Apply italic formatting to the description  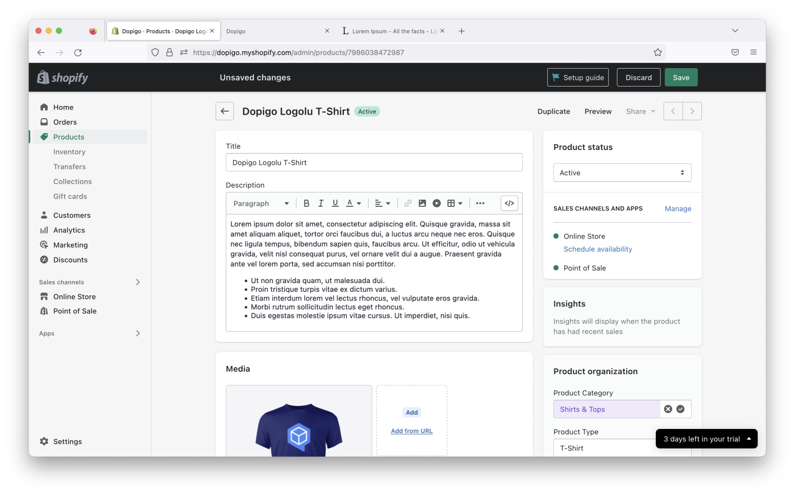[321, 203]
